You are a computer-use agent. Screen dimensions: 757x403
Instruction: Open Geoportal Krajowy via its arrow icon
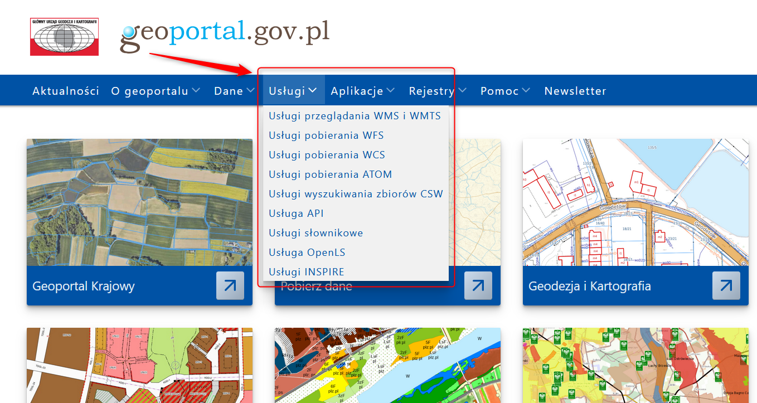(x=230, y=285)
